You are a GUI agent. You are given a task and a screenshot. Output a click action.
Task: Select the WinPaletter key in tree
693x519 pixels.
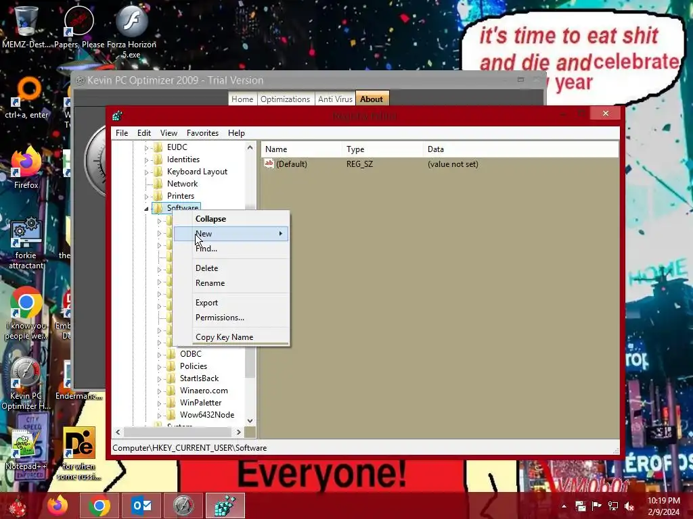point(200,403)
